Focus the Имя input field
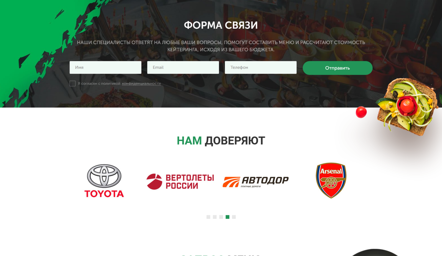Image resolution: width=442 pixels, height=256 pixels. [x=105, y=67]
